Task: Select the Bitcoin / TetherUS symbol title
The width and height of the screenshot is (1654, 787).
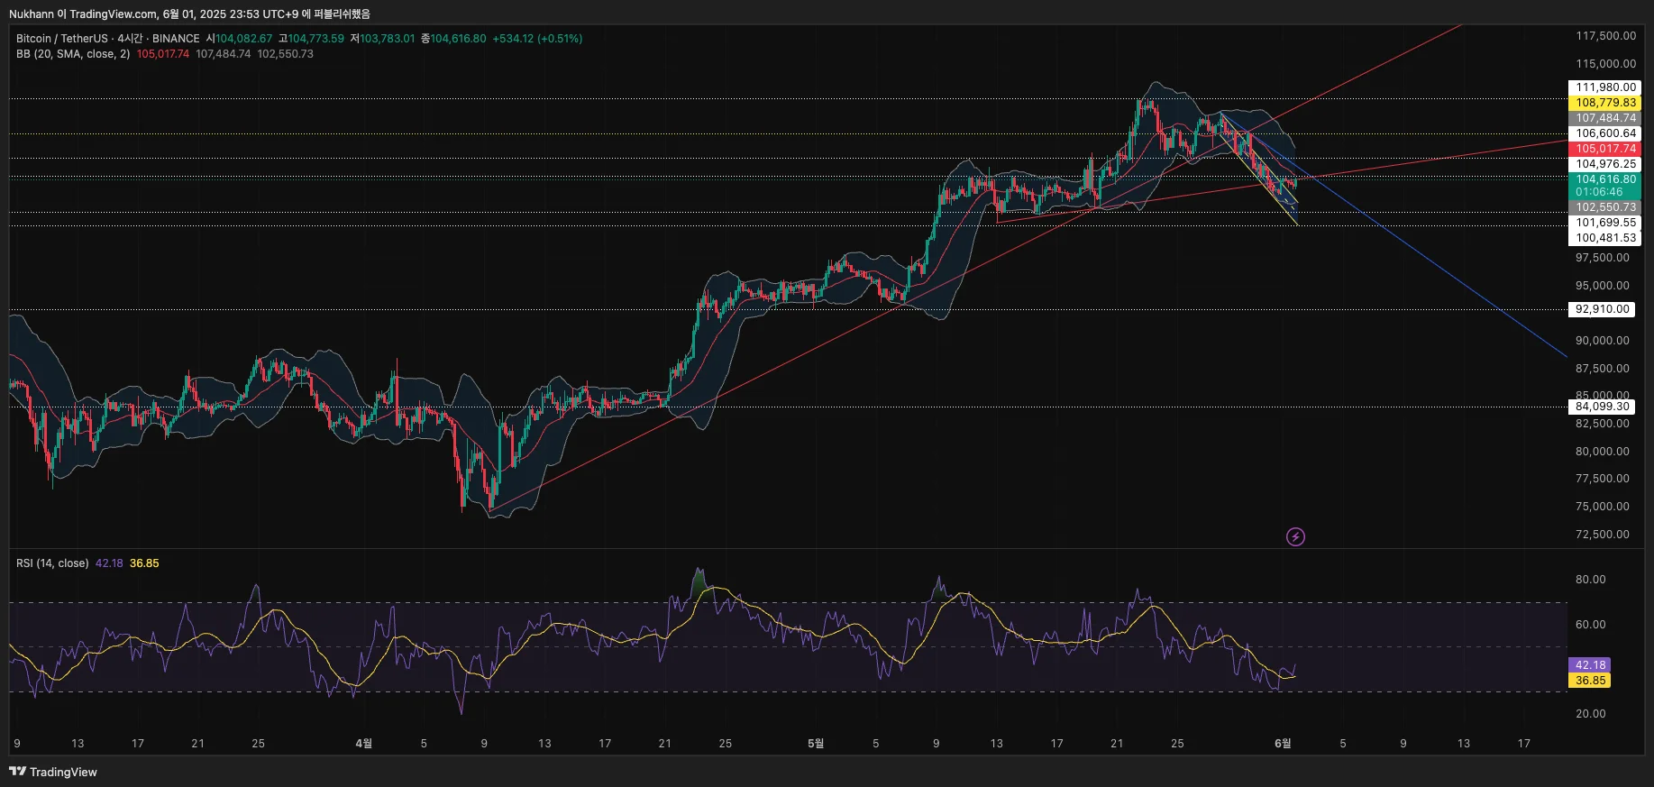Action: point(61,39)
